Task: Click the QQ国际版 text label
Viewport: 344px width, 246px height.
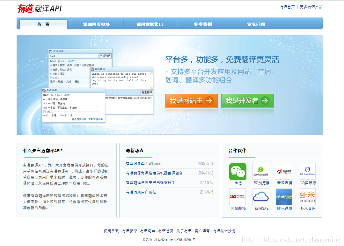Action: point(308,183)
